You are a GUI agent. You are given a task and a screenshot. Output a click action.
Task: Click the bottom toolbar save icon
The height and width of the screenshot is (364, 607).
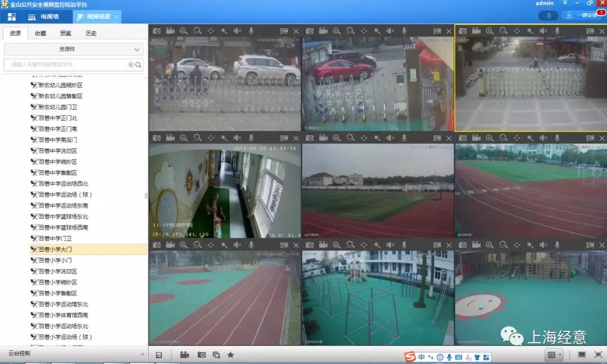158,354
